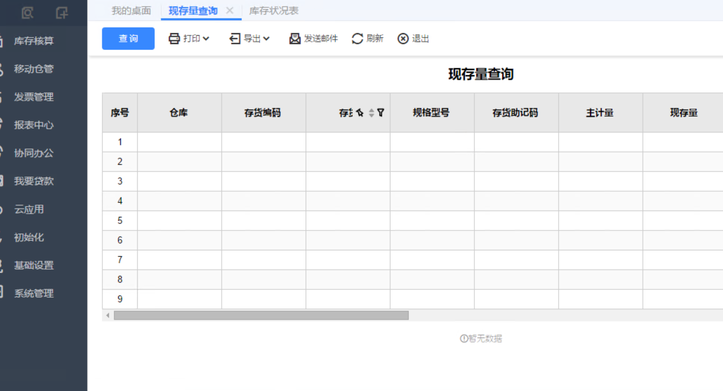Click the search icon atop the sidebar

28,13
